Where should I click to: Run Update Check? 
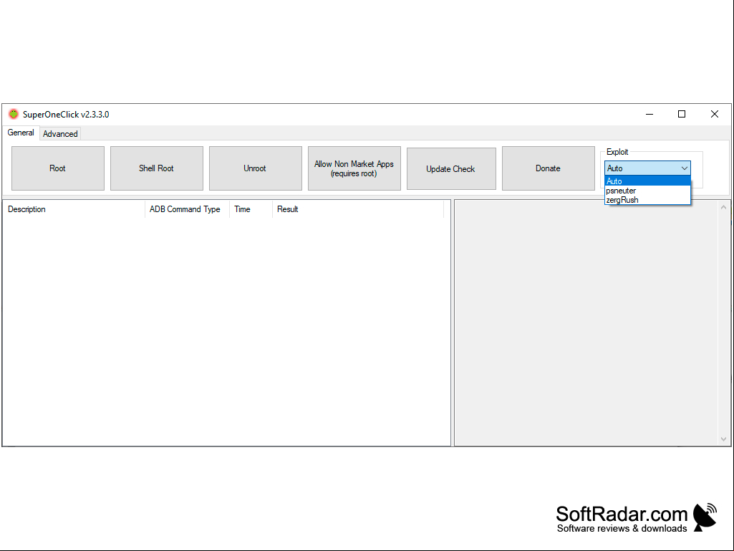(451, 168)
